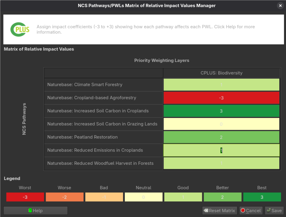The image size is (286, 217).
Task: Click the Peatland Restoration impact value cell
Action: 221,137
